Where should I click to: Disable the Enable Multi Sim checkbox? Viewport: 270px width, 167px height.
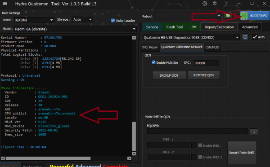153,62
